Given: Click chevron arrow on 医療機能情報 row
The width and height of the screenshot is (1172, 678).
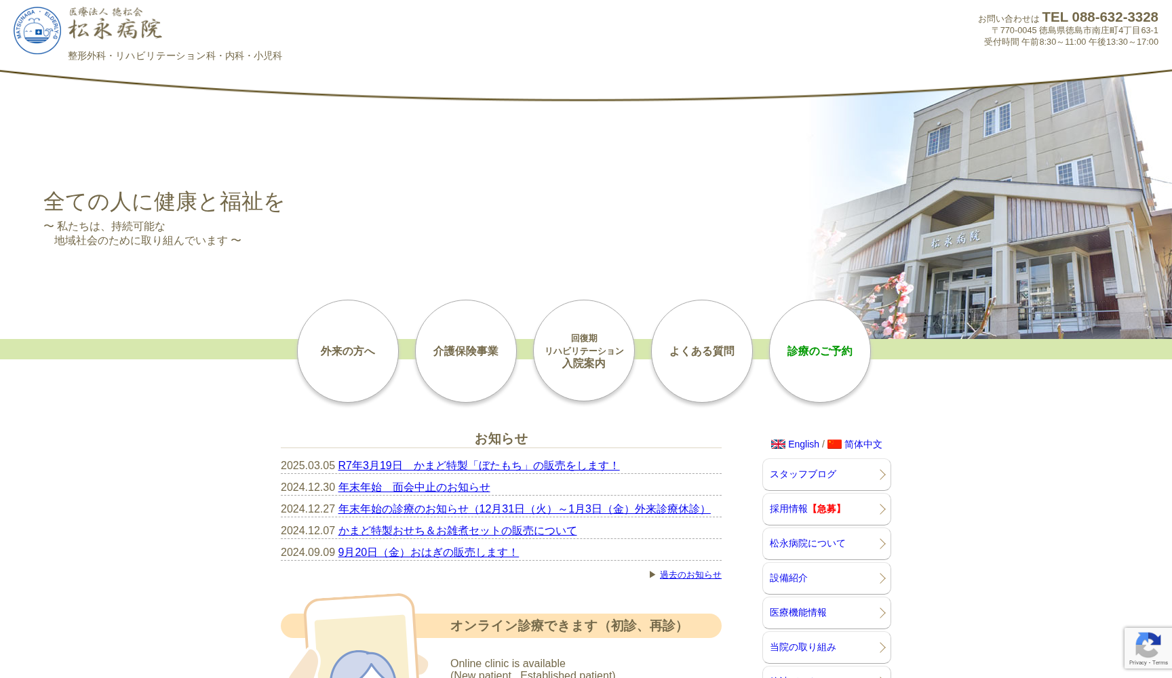Looking at the screenshot, I should pyautogui.click(x=882, y=613).
